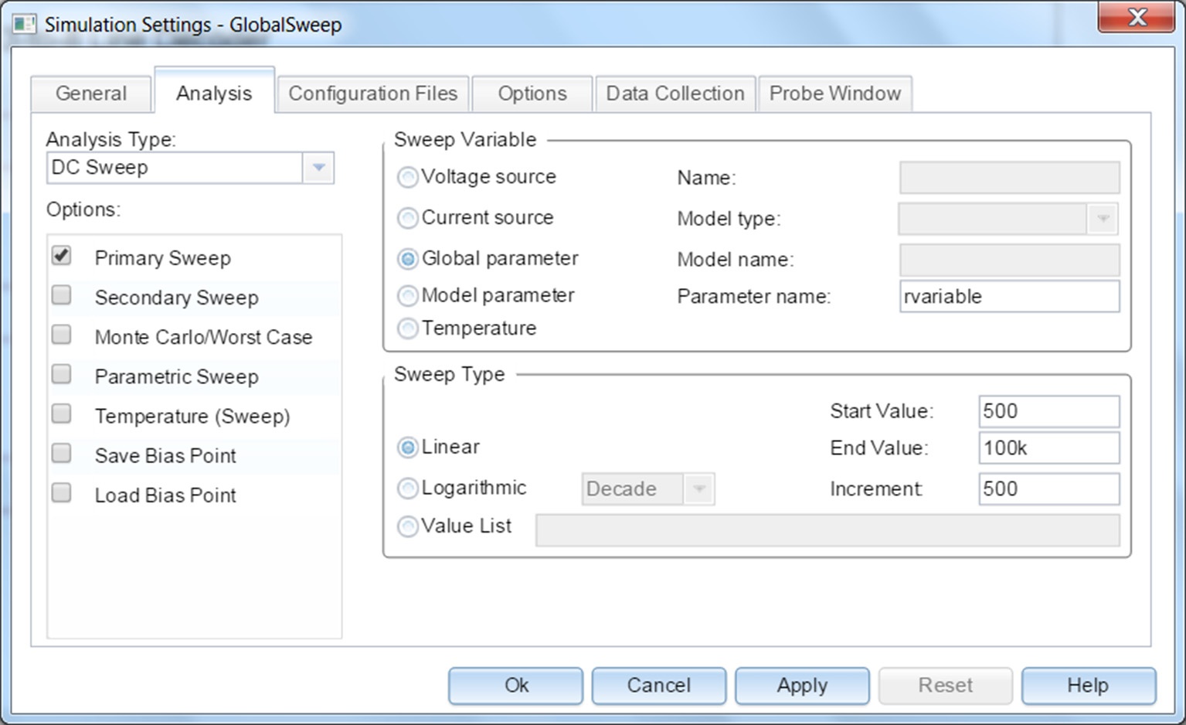The image size is (1186, 725).
Task: Tick the Parametric Sweep checkbox
Action: (62, 375)
